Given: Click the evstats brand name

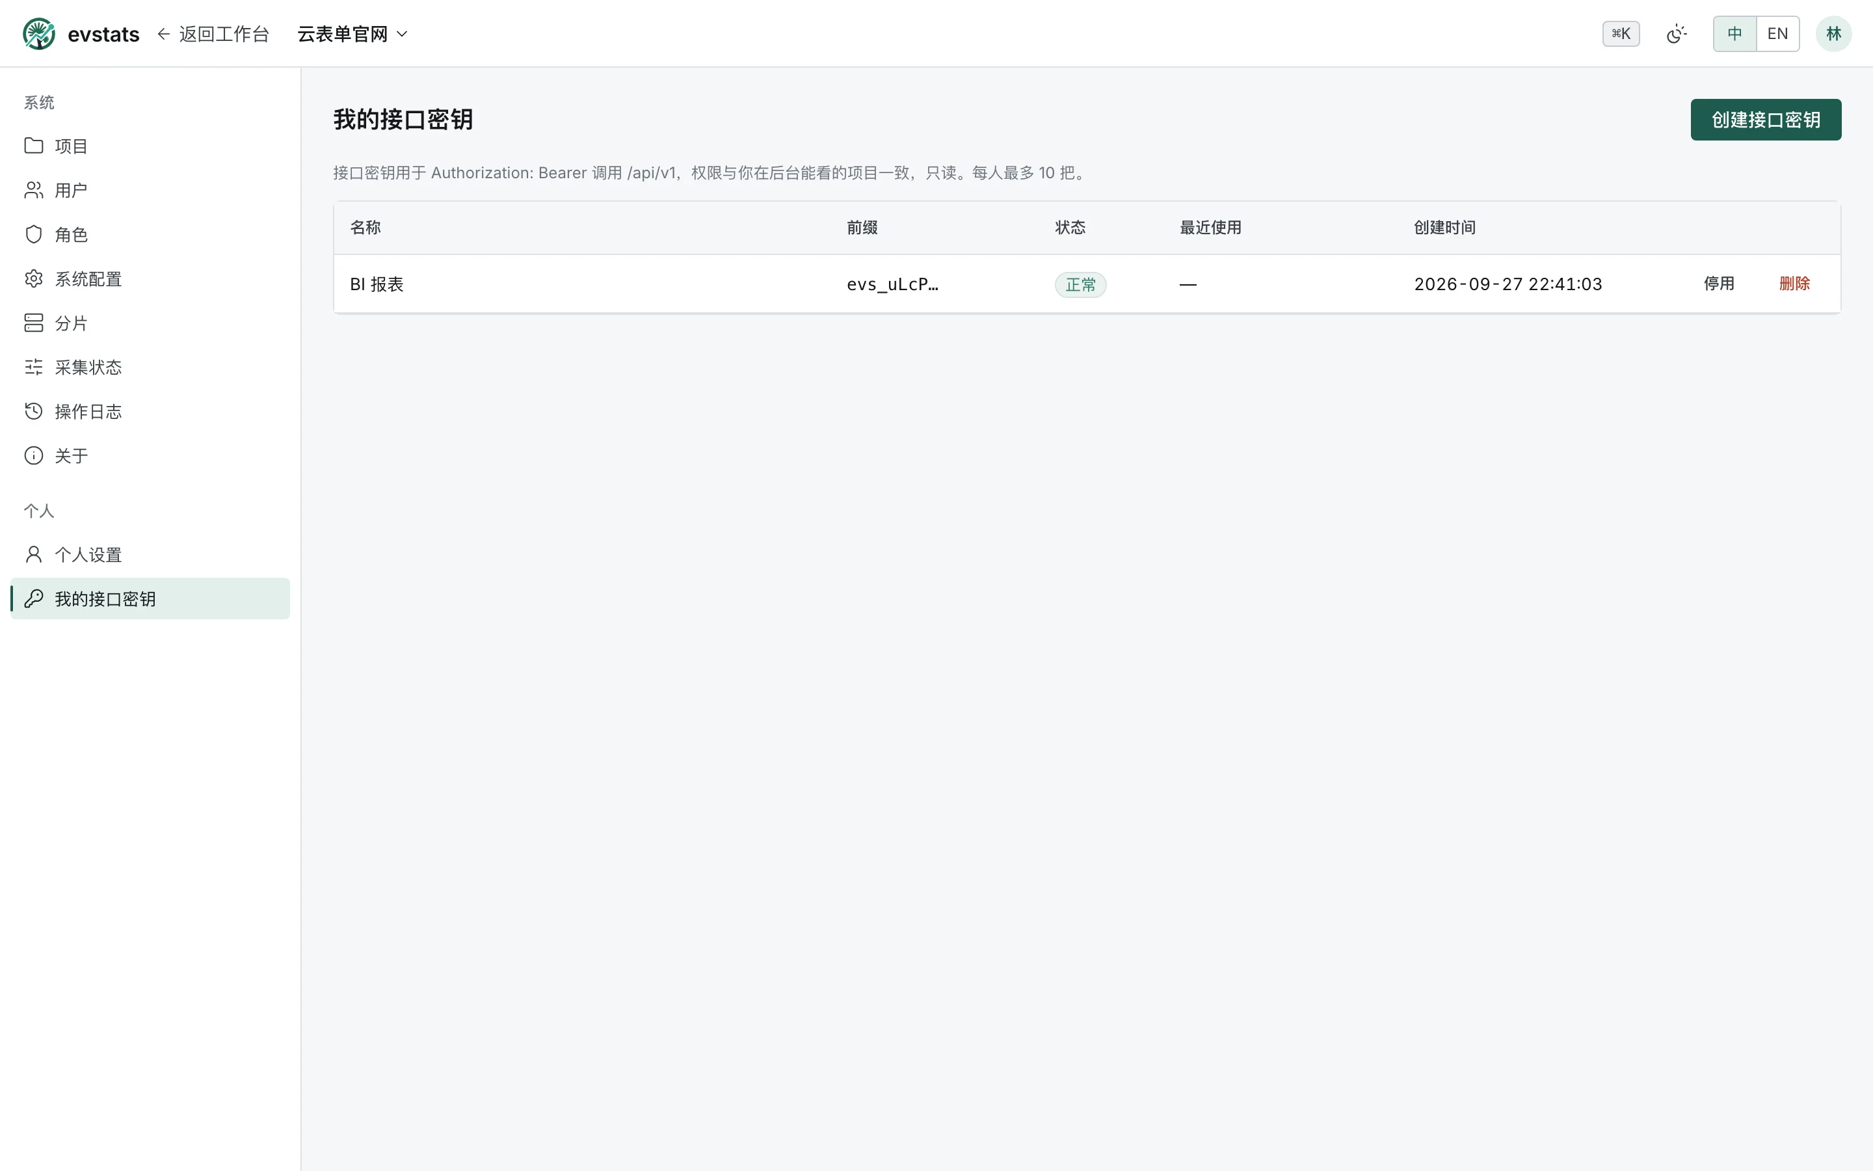Looking at the screenshot, I should [103, 34].
